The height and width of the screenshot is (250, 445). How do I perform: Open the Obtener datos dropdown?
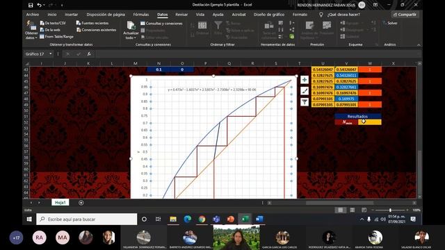click(31, 30)
